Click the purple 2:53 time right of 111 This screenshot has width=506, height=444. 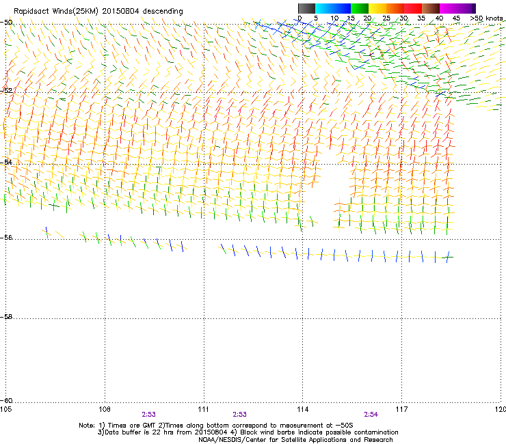point(239,415)
